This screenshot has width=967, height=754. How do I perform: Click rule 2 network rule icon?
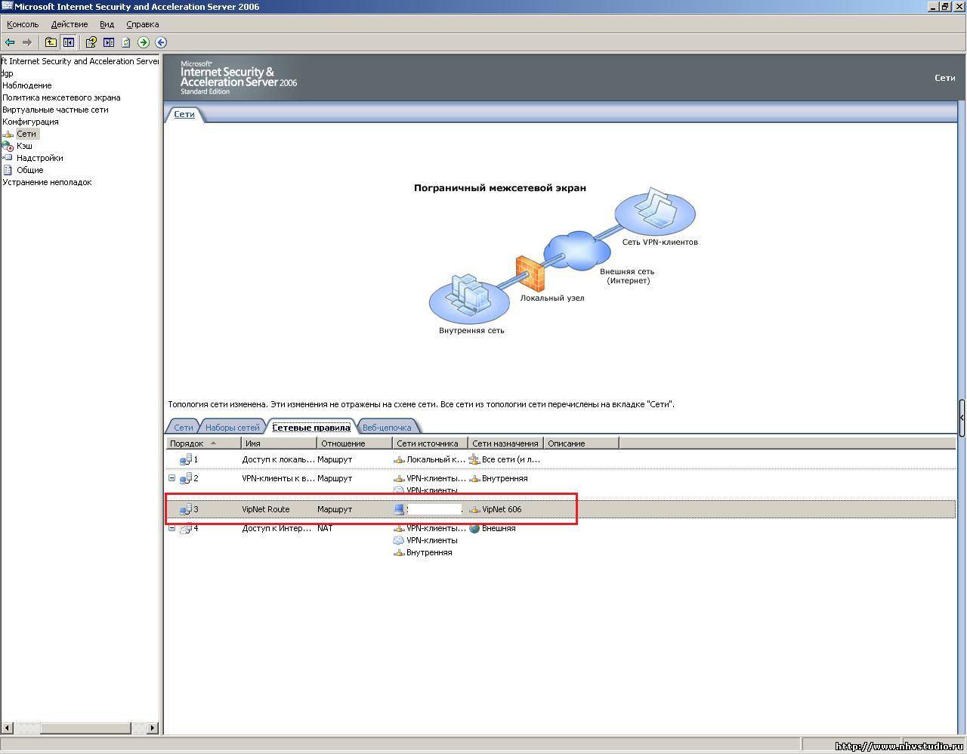click(x=186, y=478)
